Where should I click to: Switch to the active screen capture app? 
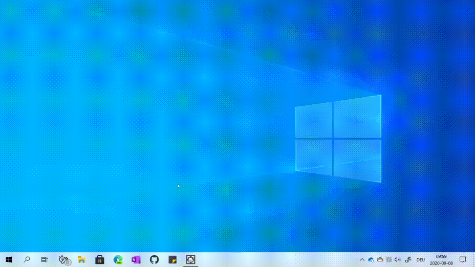pos(190,260)
